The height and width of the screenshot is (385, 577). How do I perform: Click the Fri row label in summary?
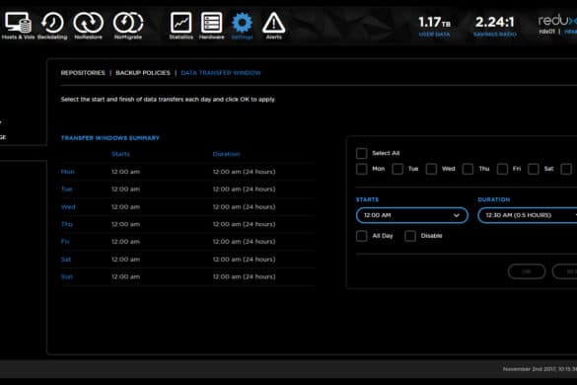click(x=65, y=241)
